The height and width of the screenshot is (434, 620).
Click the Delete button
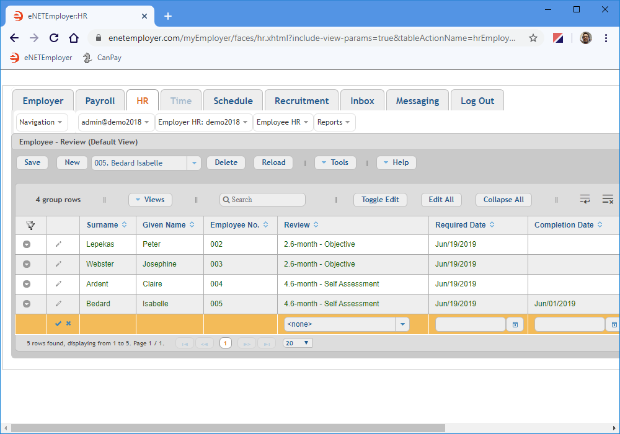pyautogui.click(x=226, y=162)
